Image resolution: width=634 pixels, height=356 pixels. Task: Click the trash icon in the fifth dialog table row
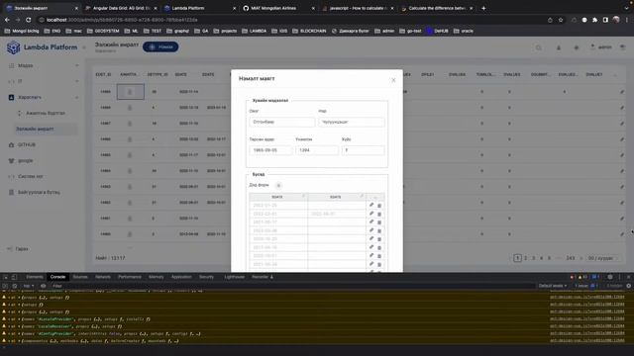point(379,239)
